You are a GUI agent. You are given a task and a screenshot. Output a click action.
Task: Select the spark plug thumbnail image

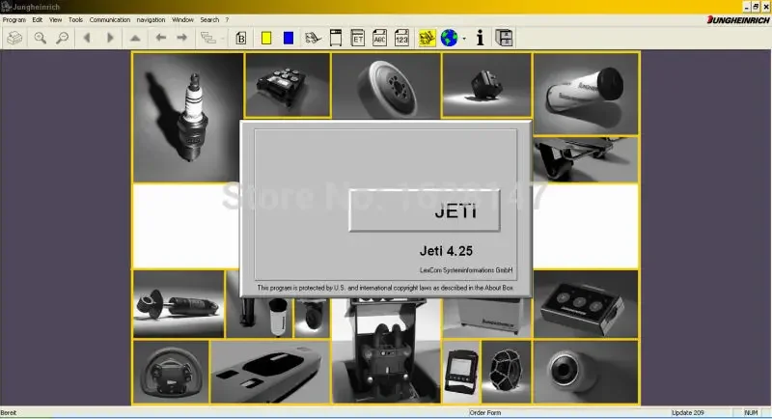tap(187, 116)
